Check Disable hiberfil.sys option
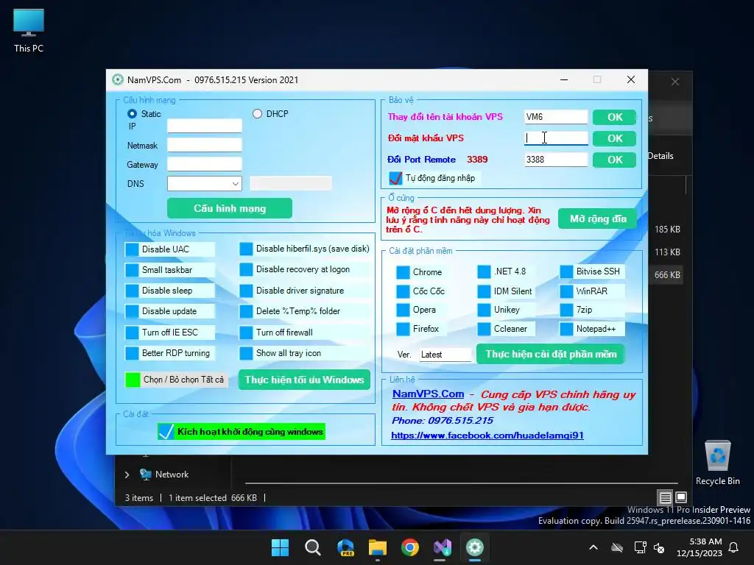The width and height of the screenshot is (754, 565). (x=246, y=249)
